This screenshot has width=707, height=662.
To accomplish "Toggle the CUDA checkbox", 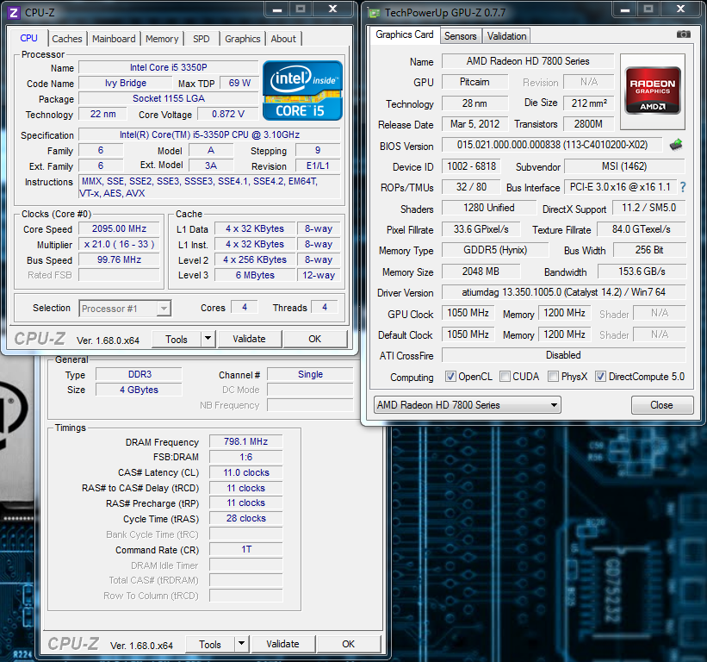I will tap(505, 377).
